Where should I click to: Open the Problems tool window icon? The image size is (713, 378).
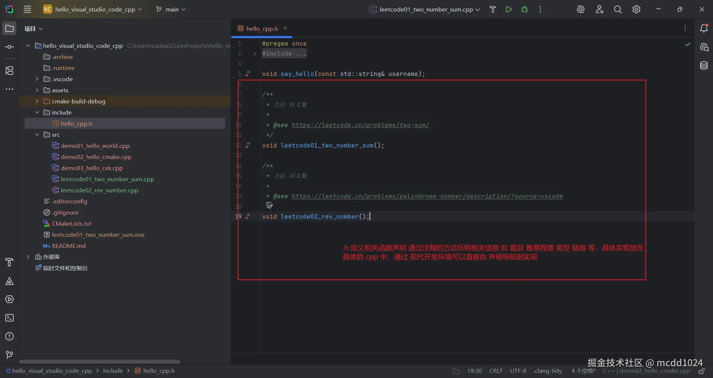pyautogui.click(x=10, y=336)
